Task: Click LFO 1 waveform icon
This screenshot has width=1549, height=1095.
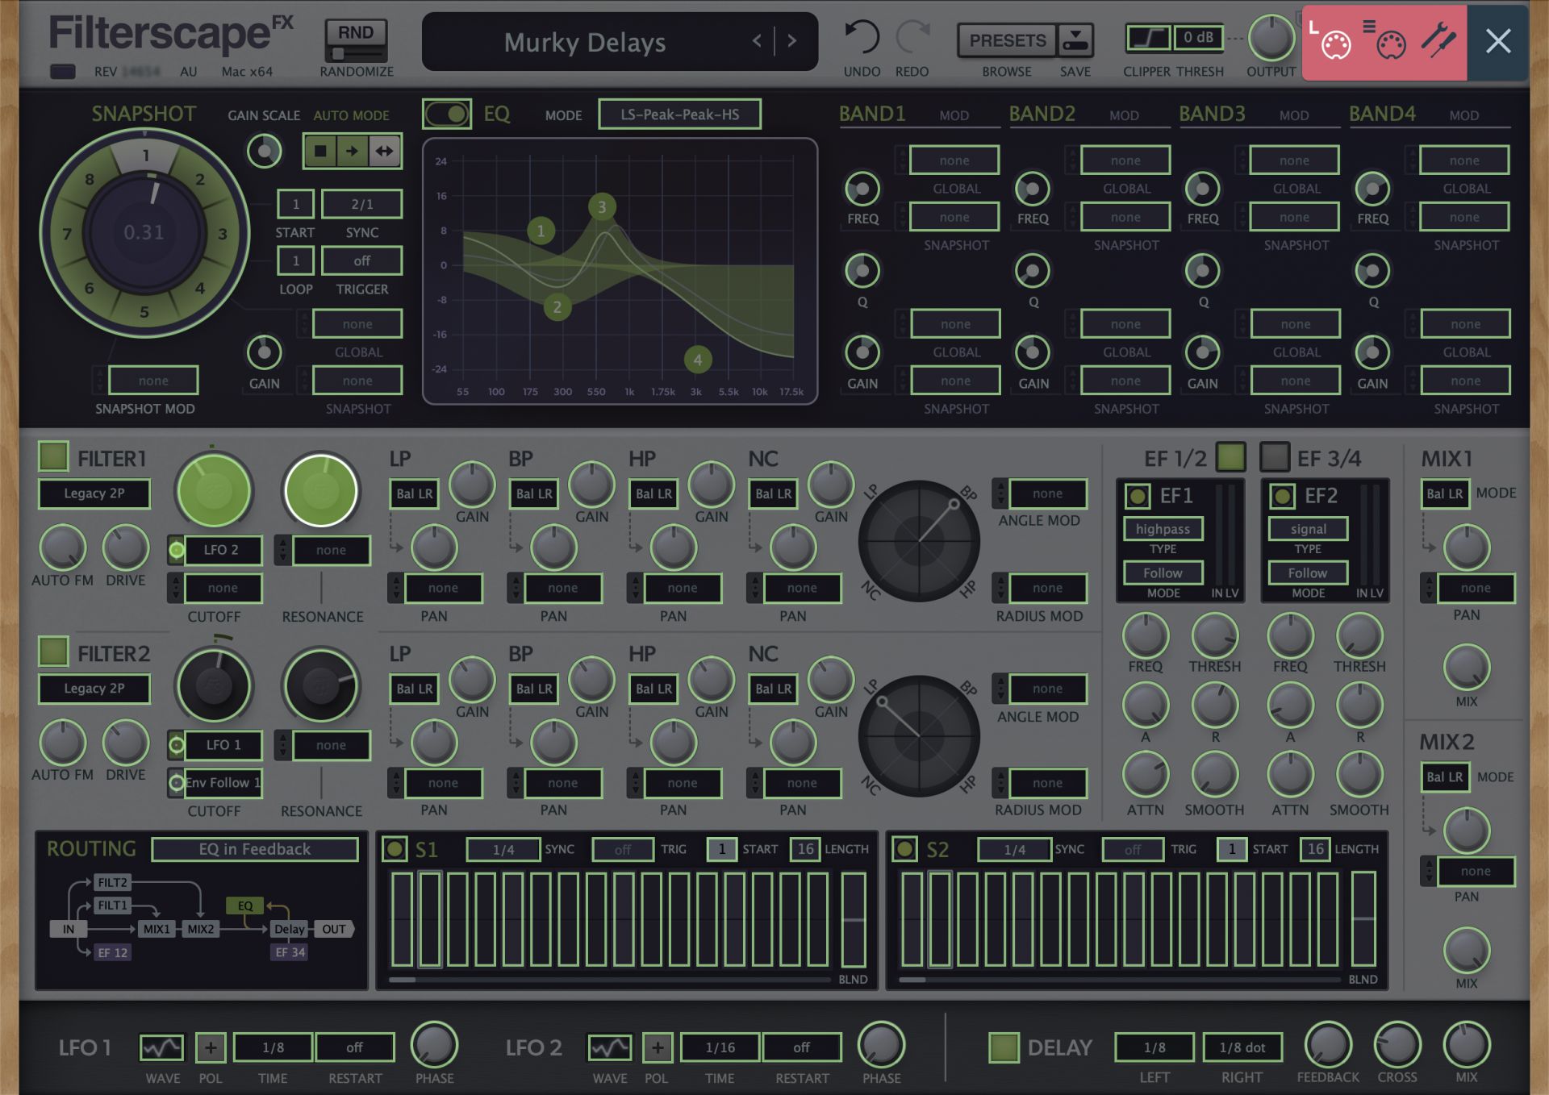Action: pos(162,1047)
